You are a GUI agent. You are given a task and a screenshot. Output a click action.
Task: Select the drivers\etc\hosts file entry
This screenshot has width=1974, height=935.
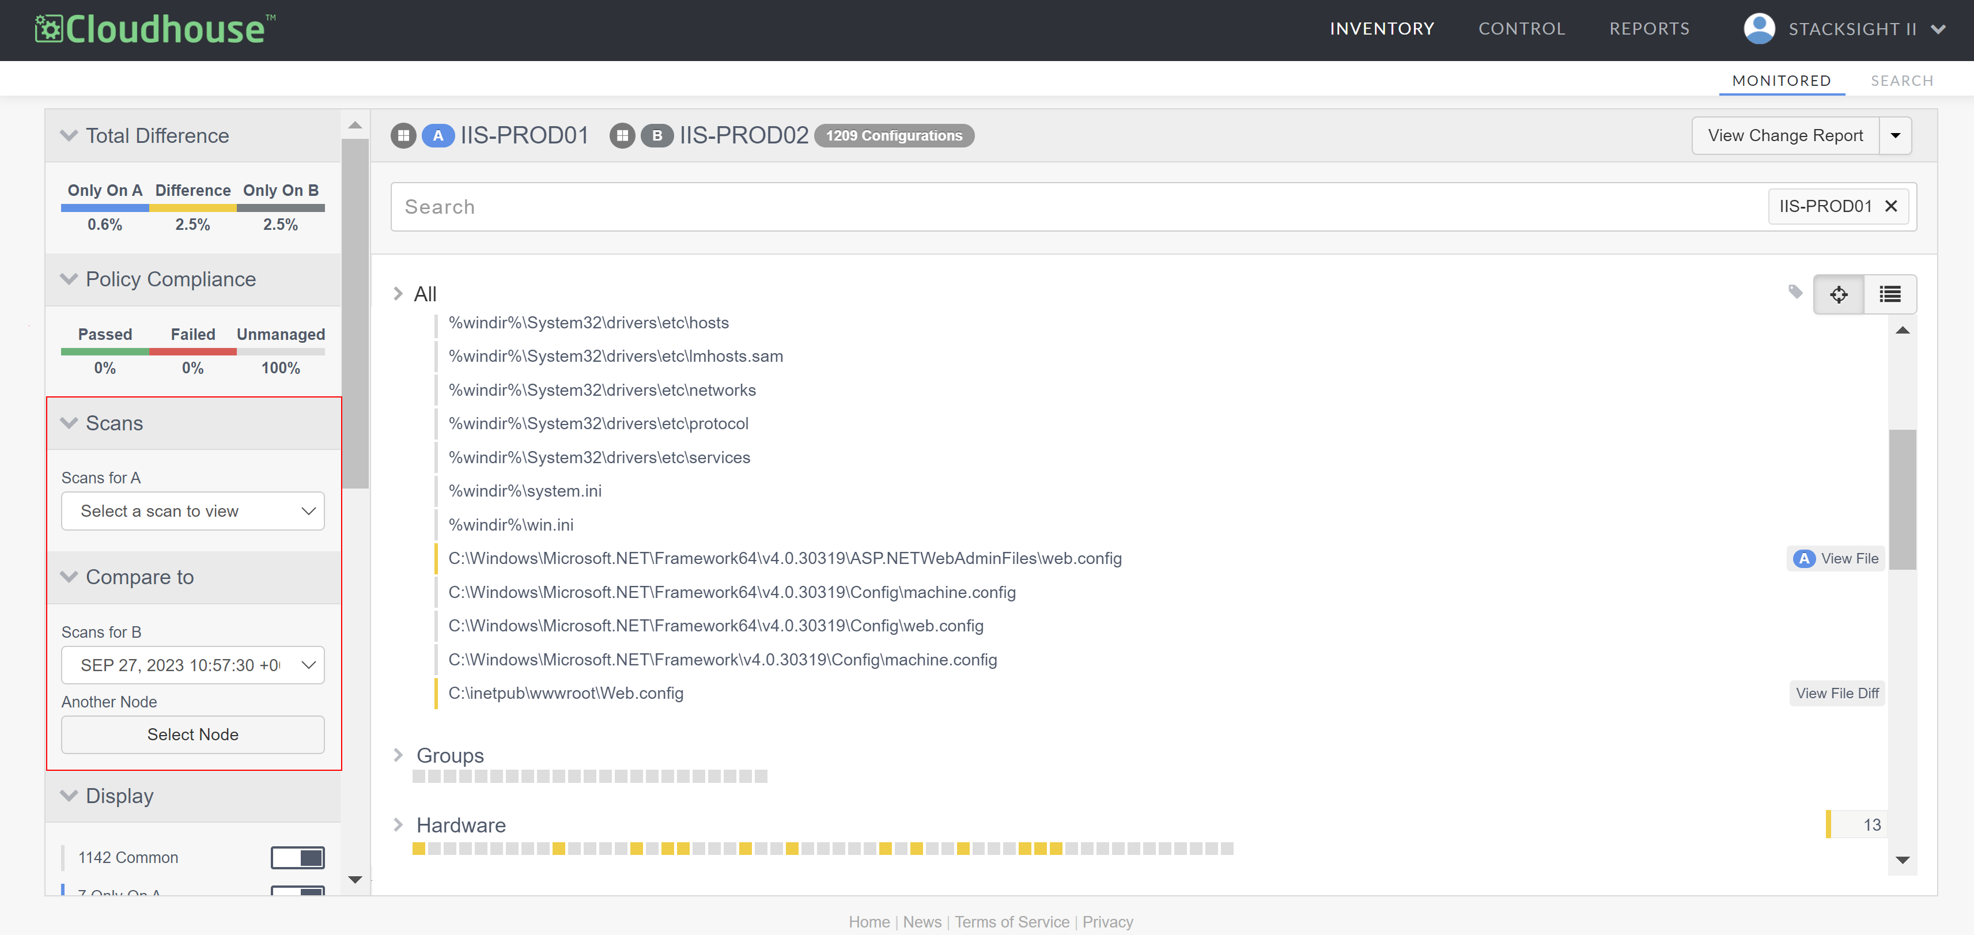(x=588, y=323)
